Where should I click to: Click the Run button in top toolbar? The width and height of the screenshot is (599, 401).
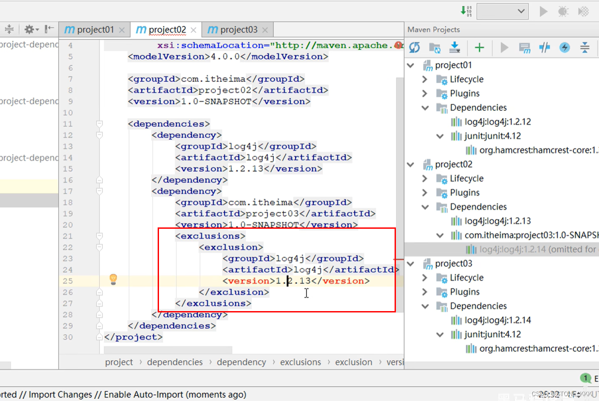click(x=543, y=11)
